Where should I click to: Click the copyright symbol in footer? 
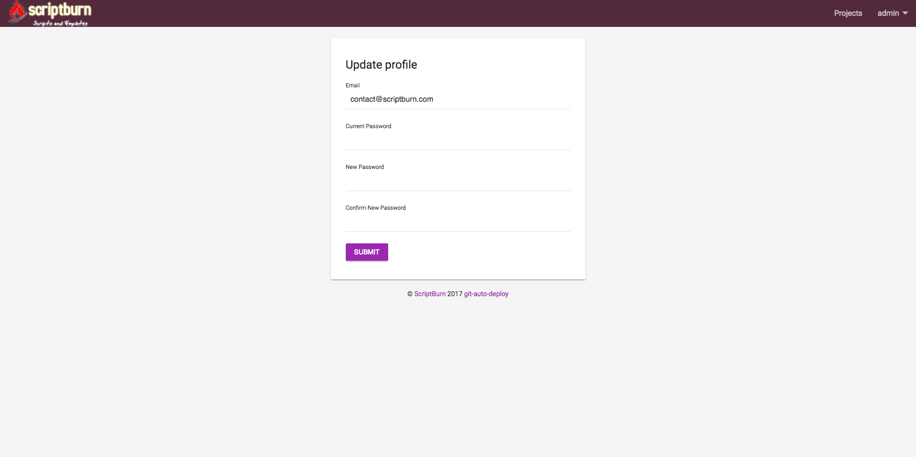[x=410, y=294]
